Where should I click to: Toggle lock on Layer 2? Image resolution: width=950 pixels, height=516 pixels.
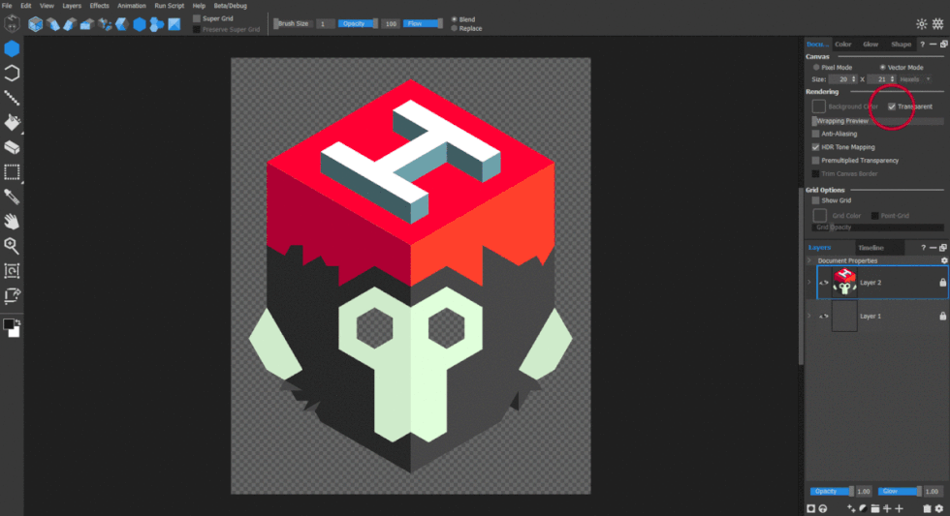pos(942,283)
